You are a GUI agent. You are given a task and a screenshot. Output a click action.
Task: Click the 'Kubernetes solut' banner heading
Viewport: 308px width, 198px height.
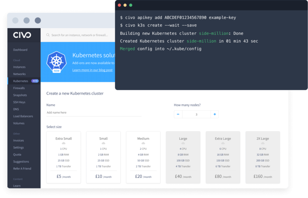[94, 55]
